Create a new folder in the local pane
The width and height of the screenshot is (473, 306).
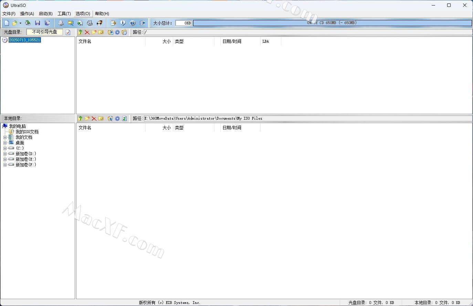pos(87,118)
